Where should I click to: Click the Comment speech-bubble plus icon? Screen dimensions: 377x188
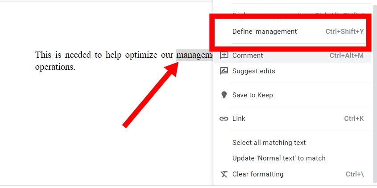pyautogui.click(x=224, y=56)
